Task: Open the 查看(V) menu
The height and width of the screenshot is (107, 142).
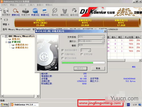Action: [x=40, y=5]
